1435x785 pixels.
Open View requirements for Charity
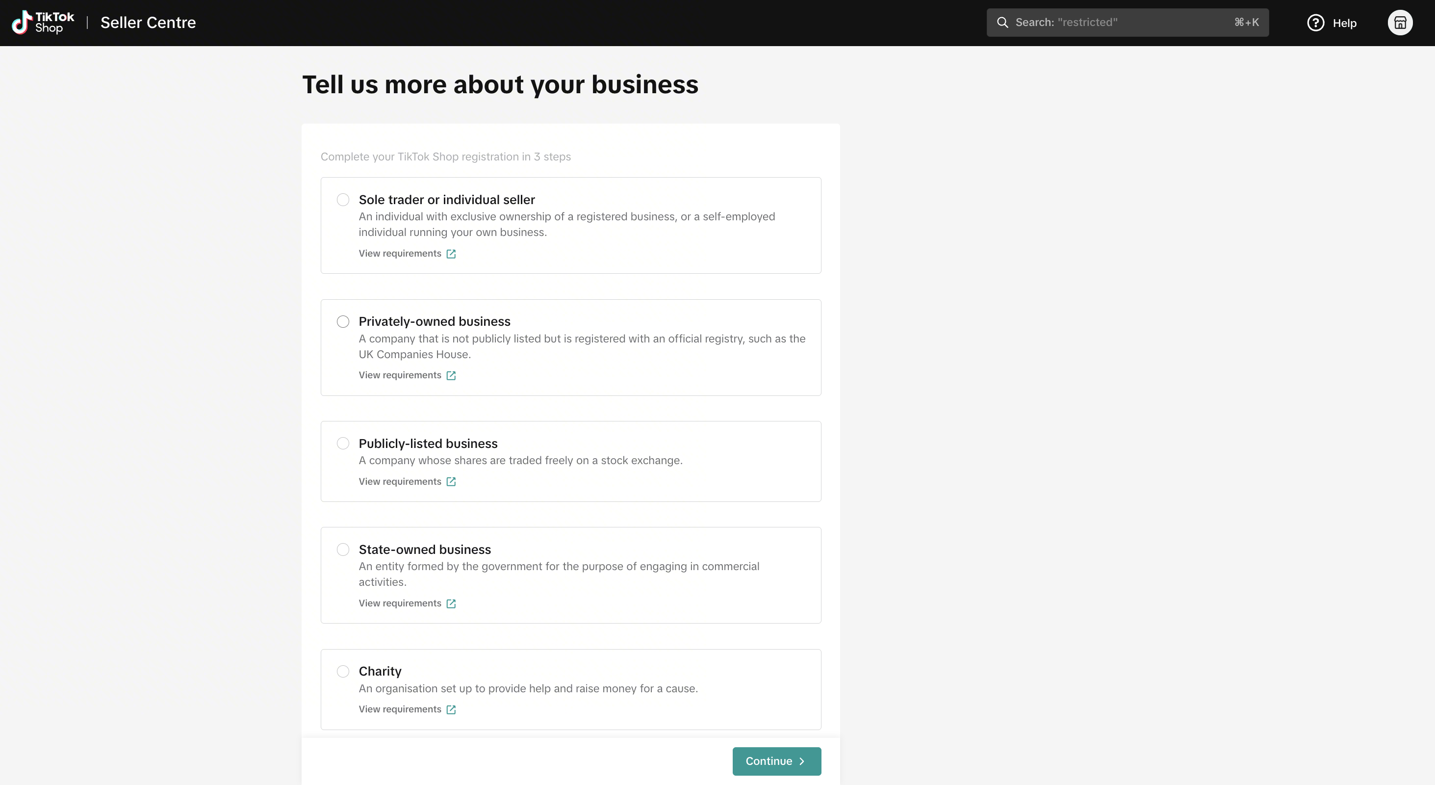tap(400, 709)
